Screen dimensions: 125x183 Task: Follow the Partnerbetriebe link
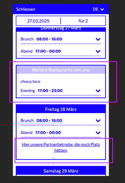(x=61, y=147)
